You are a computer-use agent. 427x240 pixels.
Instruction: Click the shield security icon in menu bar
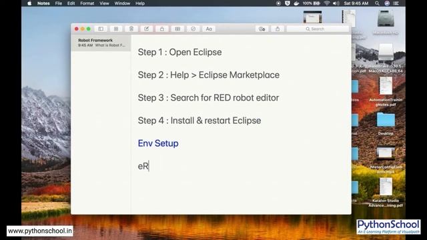coord(288,3)
